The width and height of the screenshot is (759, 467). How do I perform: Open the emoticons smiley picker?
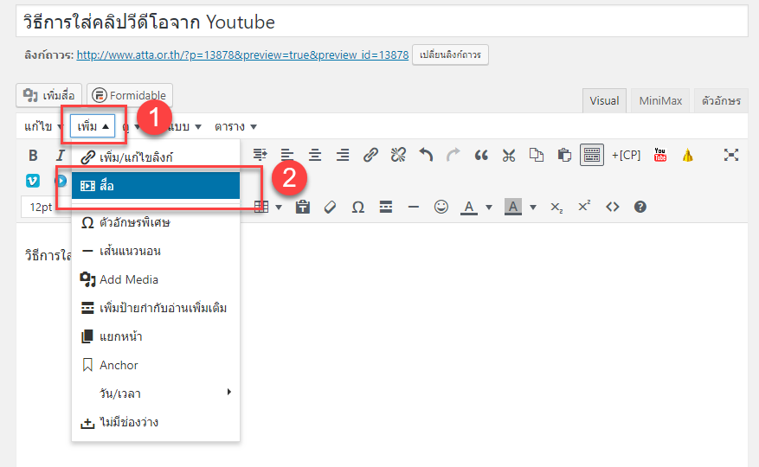point(441,208)
